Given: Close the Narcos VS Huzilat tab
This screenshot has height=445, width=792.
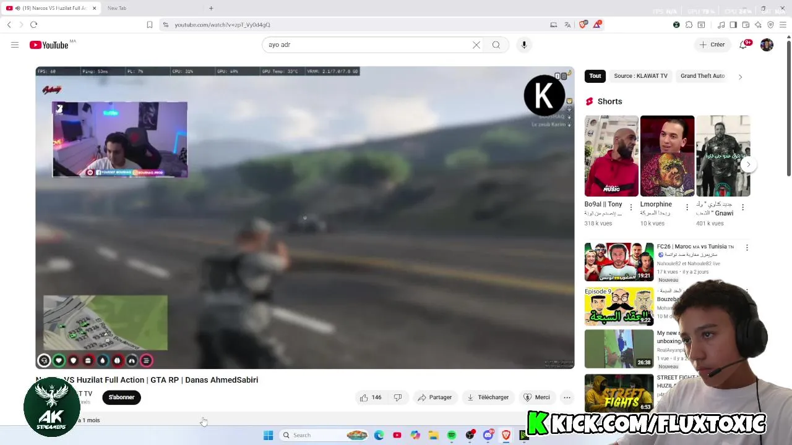Looking at the screenshot, I should pyautogui.click(x=95, y=8).
